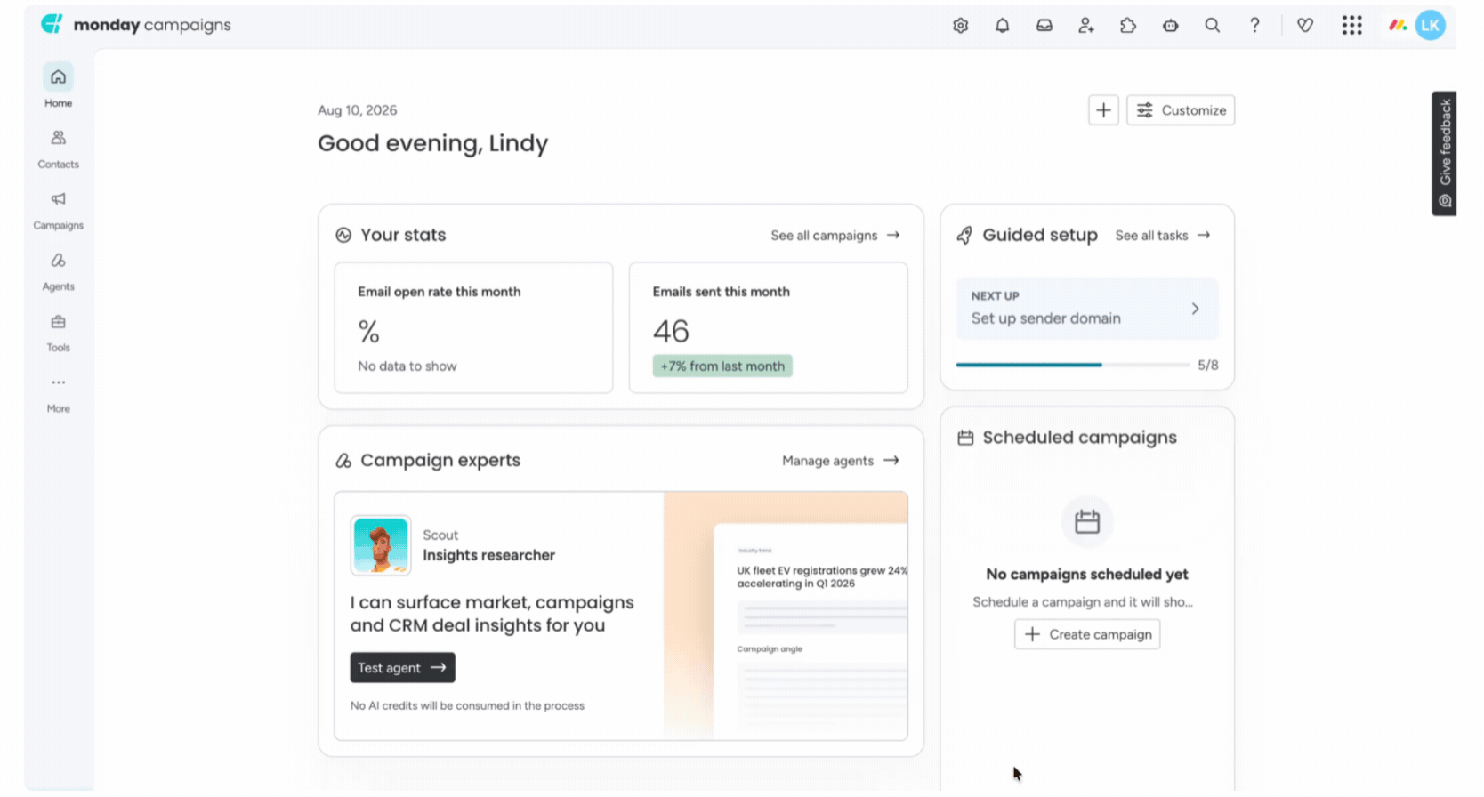
Task: Click the Test agent button
Action: coord(402,668)
